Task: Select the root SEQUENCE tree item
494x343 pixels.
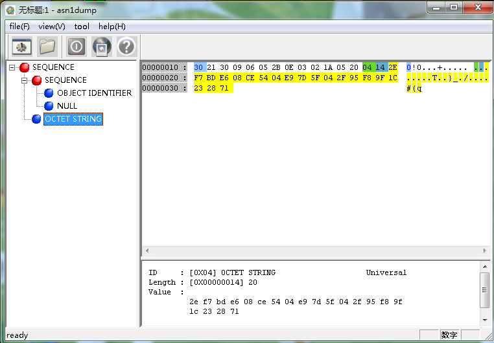Action: tap(53, 67)
